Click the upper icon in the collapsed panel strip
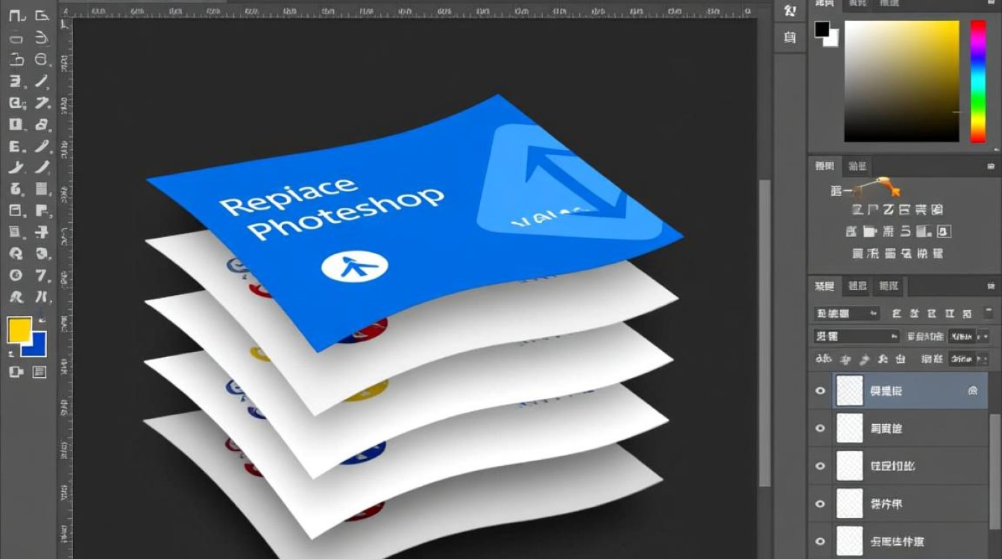This screenshot has width=1002, height=559. click(x=790, y=11)
